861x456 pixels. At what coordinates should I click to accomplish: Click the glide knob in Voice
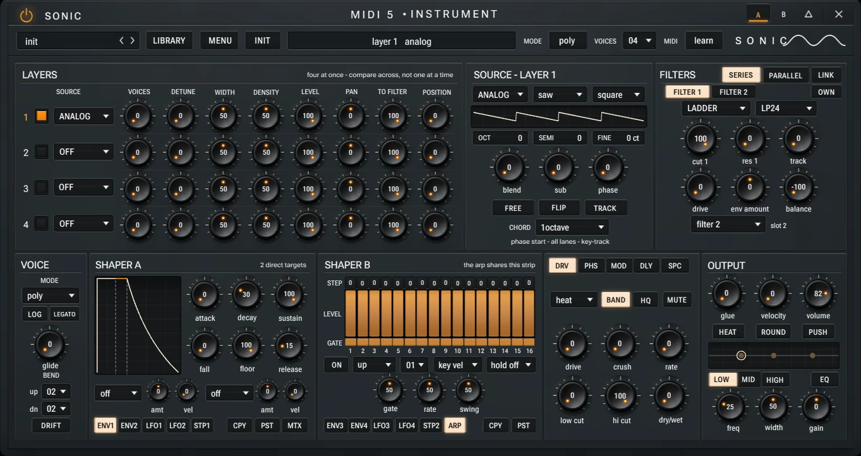coord(50,344)
